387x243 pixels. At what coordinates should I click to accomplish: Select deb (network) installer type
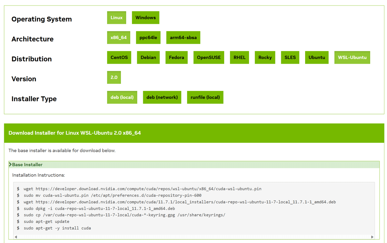click(x=162, y=97)
